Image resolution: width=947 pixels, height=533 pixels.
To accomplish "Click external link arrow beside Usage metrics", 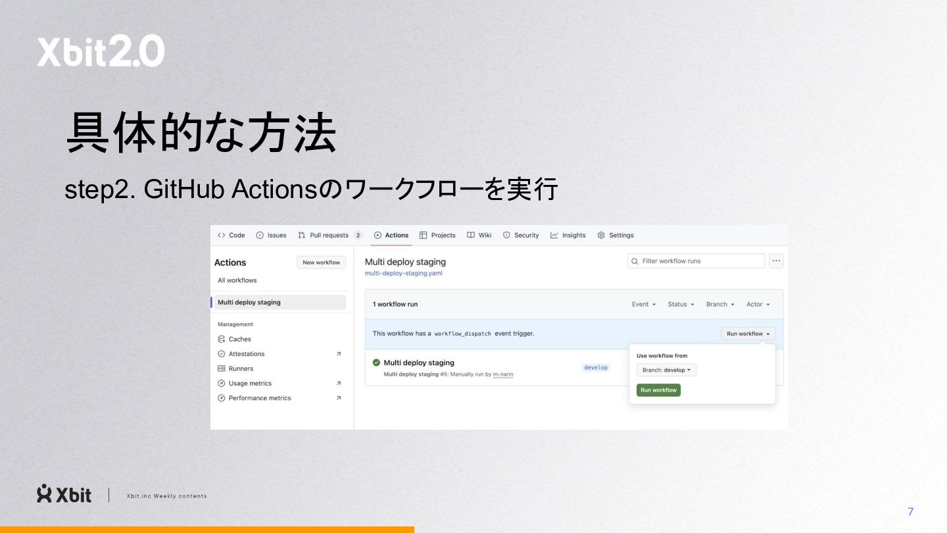I will pos(339,383).
